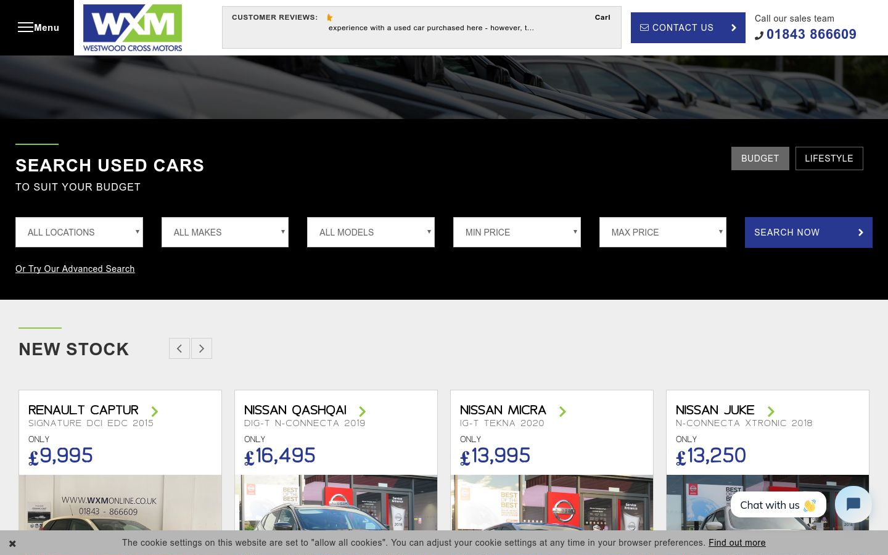Click the £13,995 price

point(495,456)
